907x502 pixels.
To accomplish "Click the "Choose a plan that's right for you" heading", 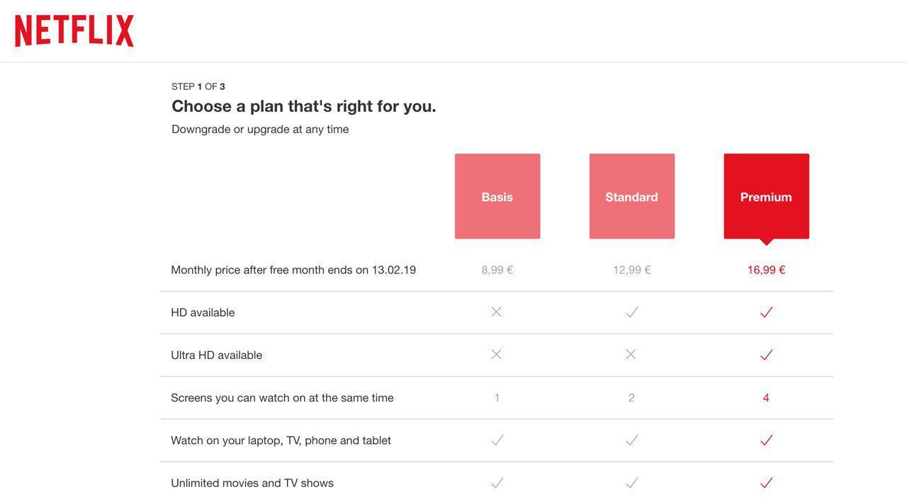I will click(x=304, y=106).
